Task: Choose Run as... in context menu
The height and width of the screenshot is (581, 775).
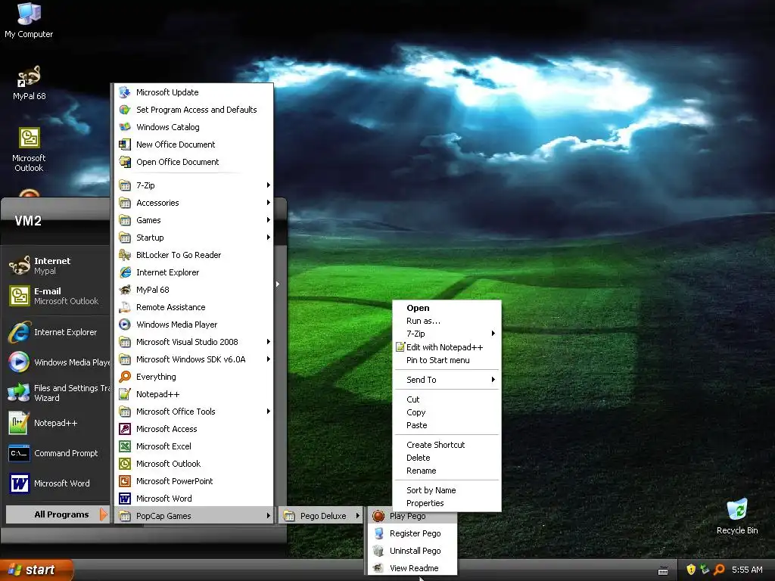Action: coord(447,321)
